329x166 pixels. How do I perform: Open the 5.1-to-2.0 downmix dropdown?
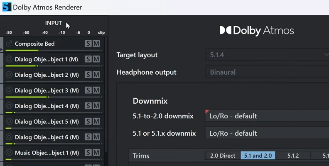267,116
